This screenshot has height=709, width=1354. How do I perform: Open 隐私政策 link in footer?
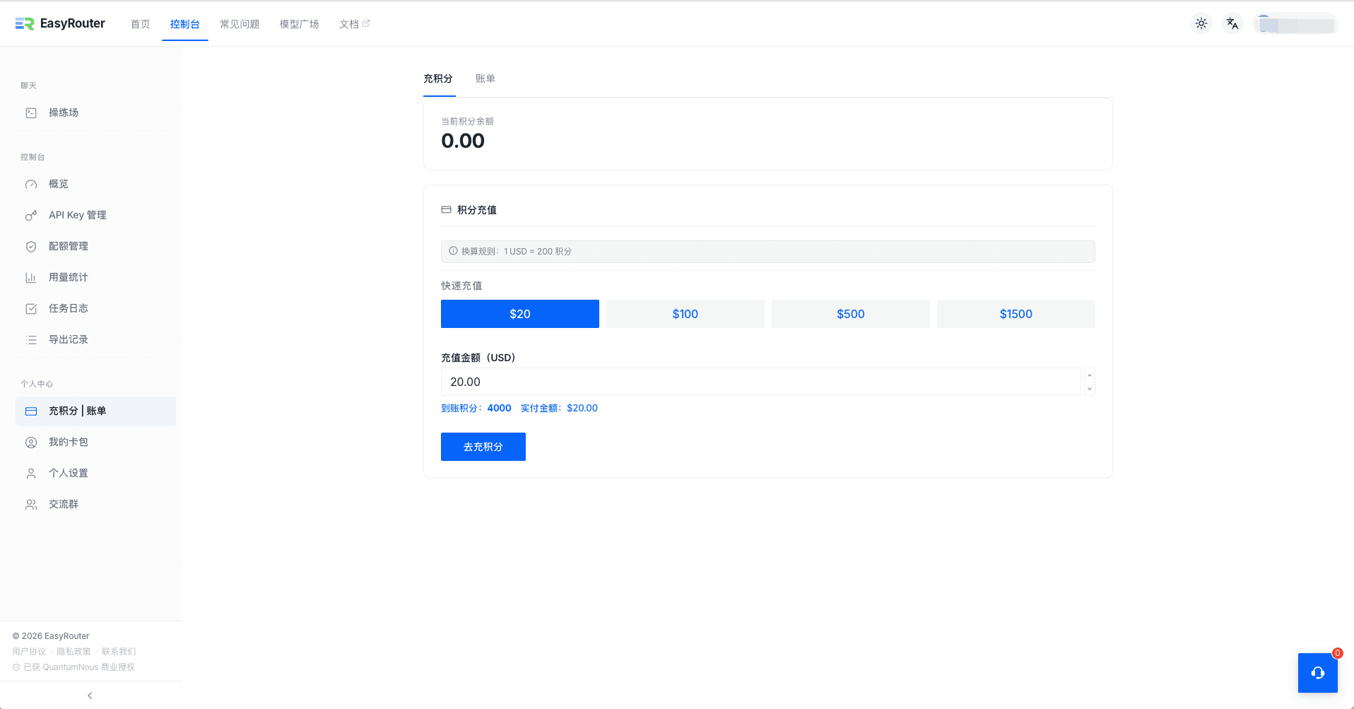(x=74, y=652)
